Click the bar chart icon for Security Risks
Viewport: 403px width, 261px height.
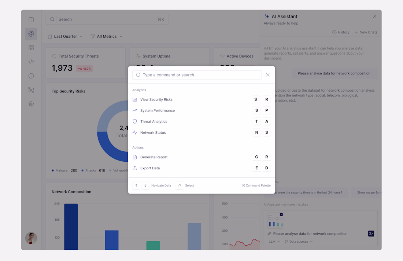click(x=135, y=99)
